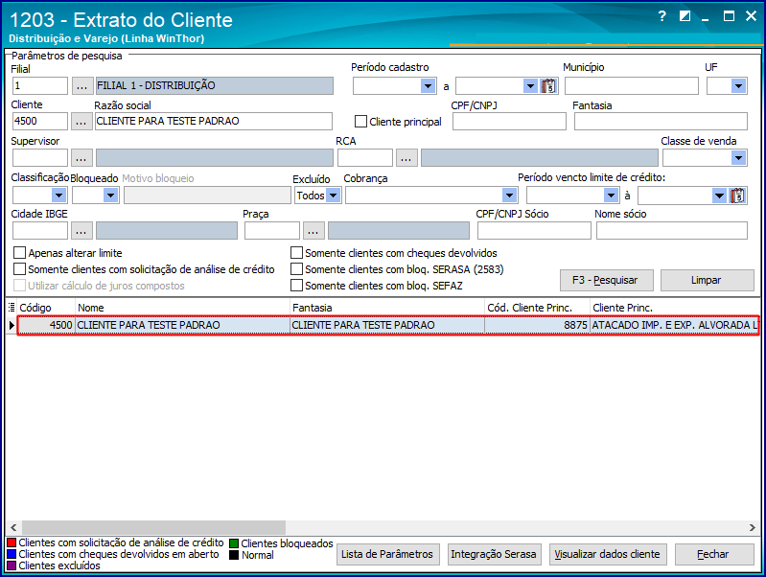Viewport: 766px width, 577px height.
Task: Click the window theme toggle icon in title bar
Action: click(685, 16)
